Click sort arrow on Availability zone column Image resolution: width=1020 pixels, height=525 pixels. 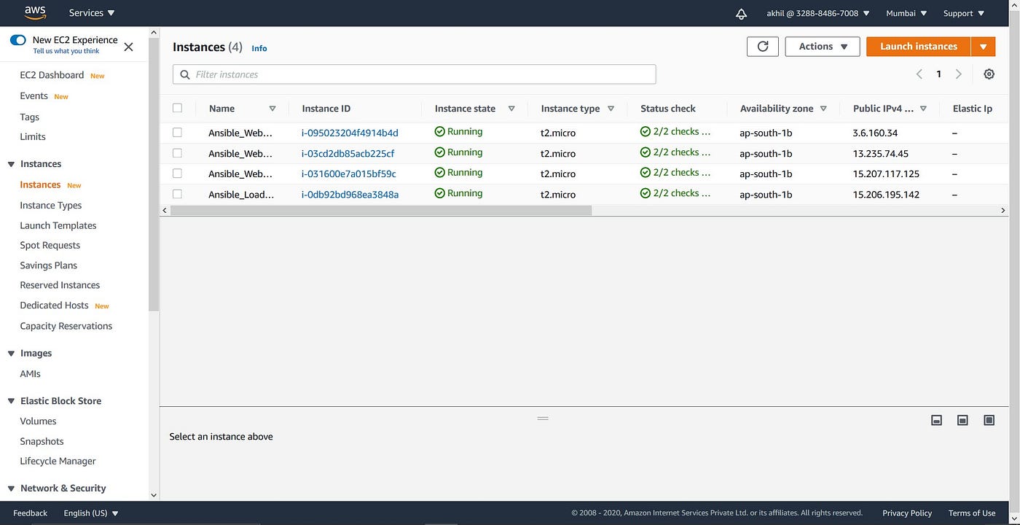coord(823,109)
